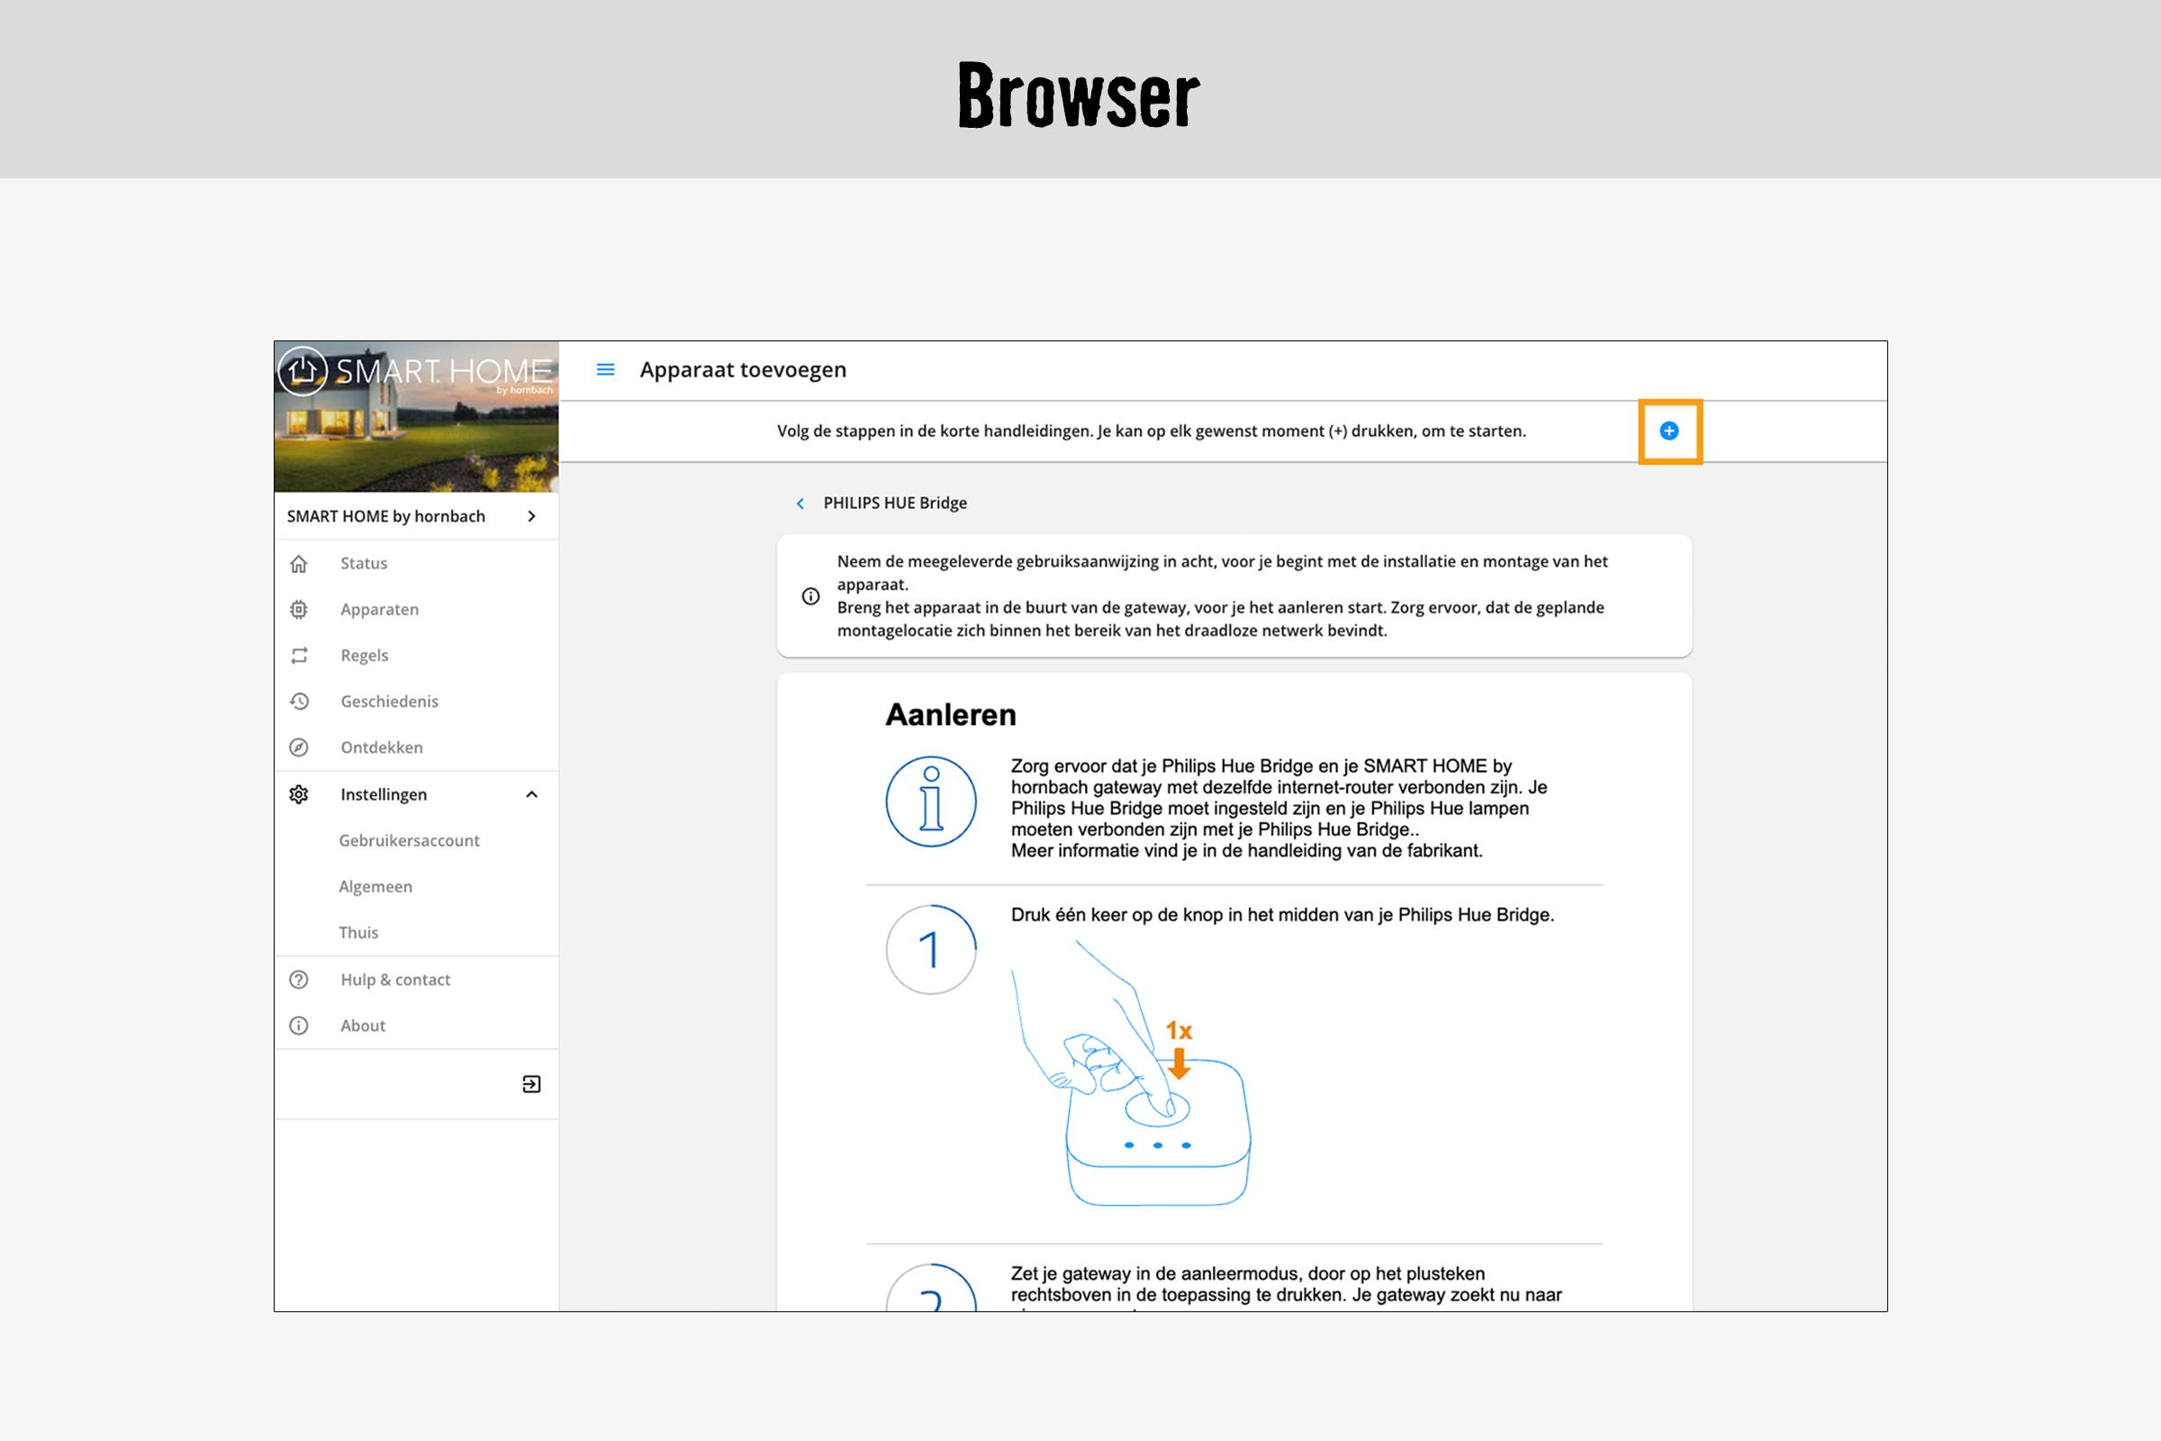The image size is (2161, 1441).
Task: Click info icon in the notice card
Action: 810,596
